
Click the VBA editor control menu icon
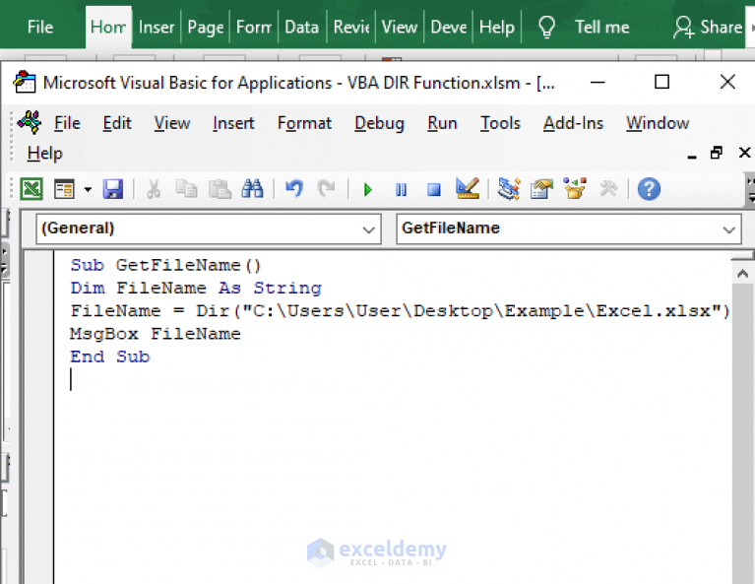30,122
